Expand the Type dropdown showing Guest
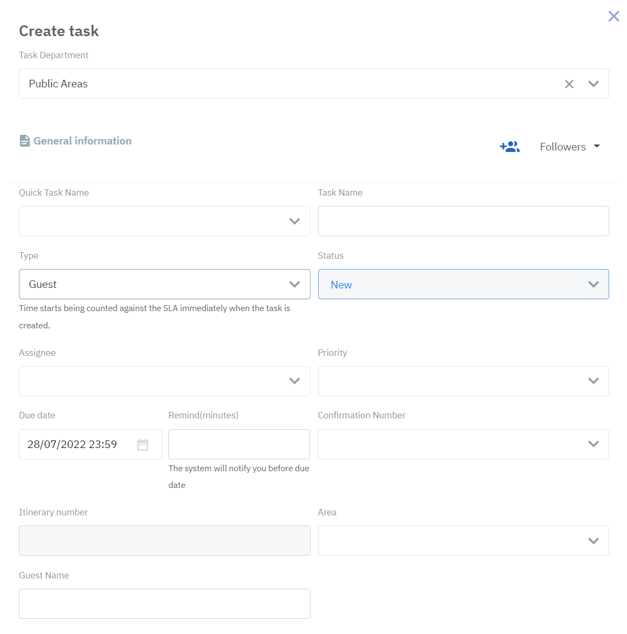Viewport: 627px width, 634px height. tap(294, 284)
